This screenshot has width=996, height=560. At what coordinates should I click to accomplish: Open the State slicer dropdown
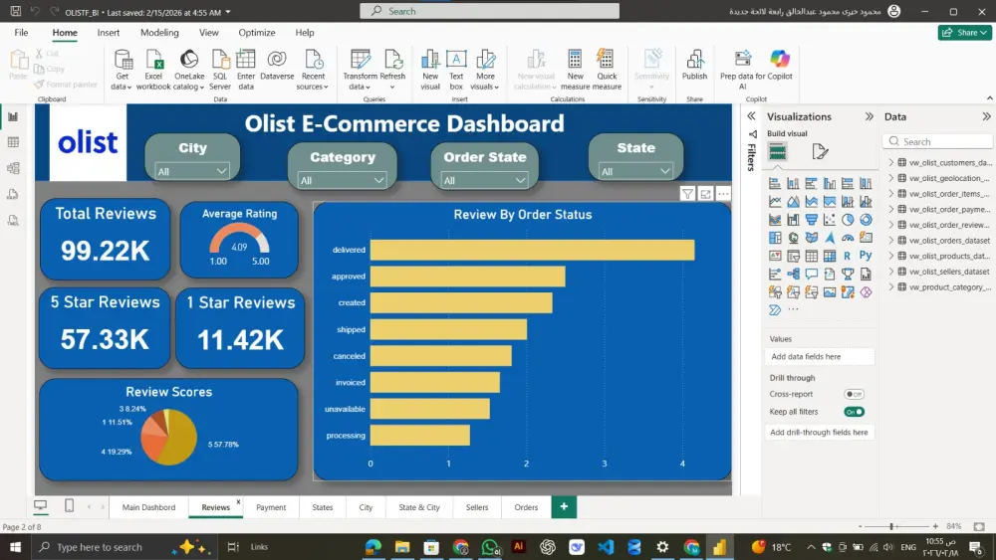tap(635, 171)
